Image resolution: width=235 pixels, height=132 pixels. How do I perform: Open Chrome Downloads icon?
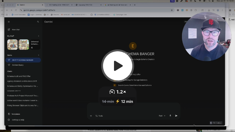click(209, 10)
